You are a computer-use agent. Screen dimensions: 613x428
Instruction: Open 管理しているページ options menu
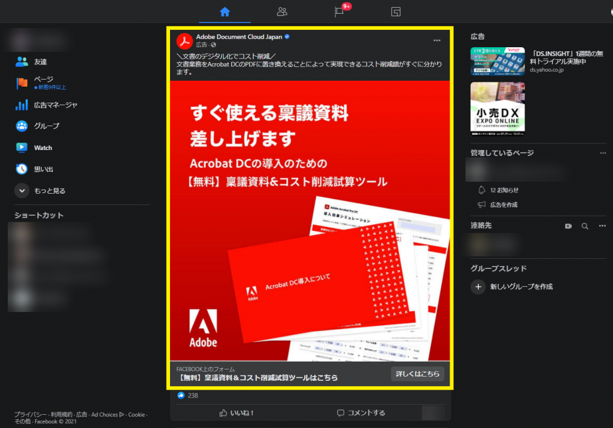[602, 152]
